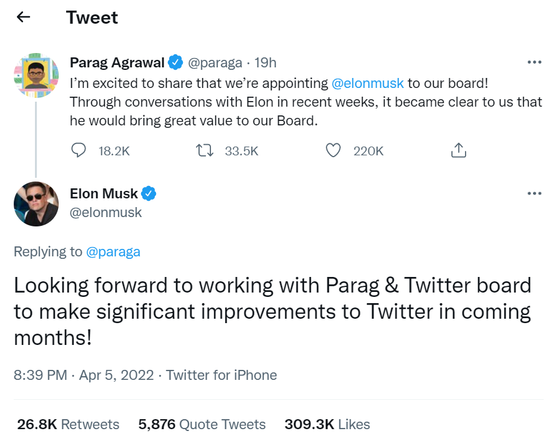
Task: Open Parag Agrawal display name
Action: (117, 62)
